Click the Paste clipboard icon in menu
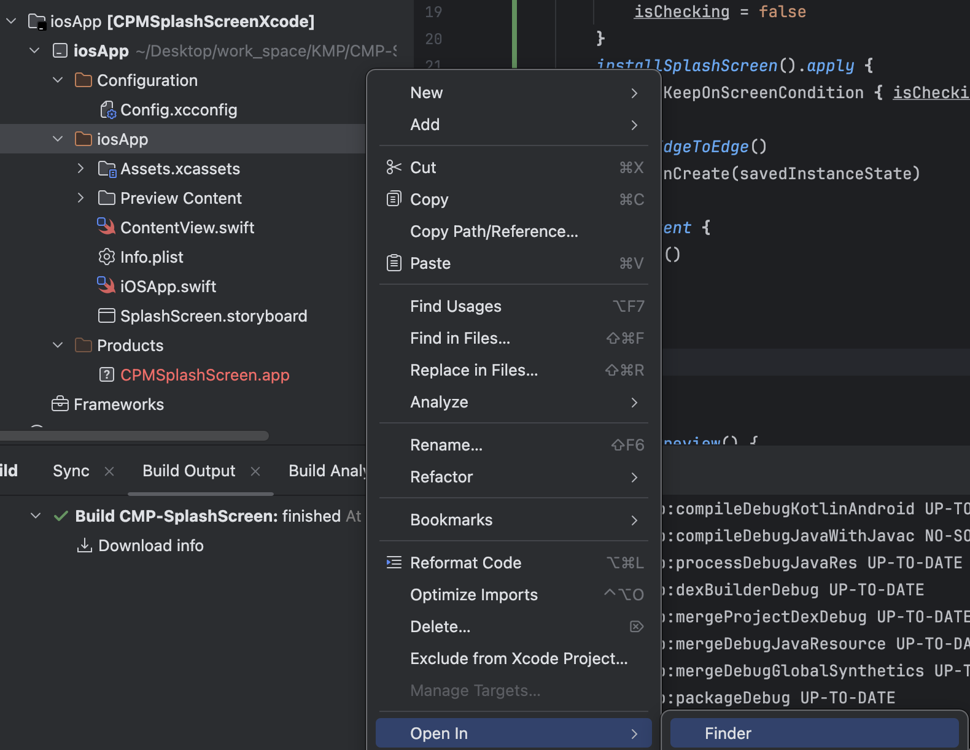This screenshot has width=970, height=750. click(394, 263)
